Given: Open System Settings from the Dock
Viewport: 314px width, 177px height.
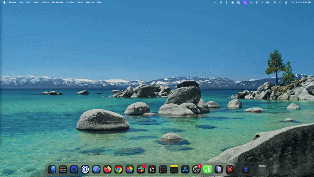Looking at the screenshot, I should click(x=196, y=170).
